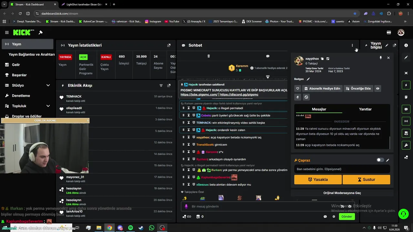Expand the Stüdyo sidebar section

48,85
